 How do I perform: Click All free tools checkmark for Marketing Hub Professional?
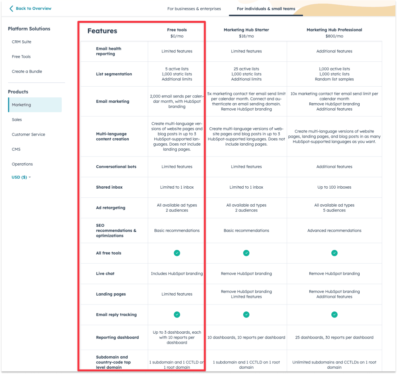(x=334, y=253)
